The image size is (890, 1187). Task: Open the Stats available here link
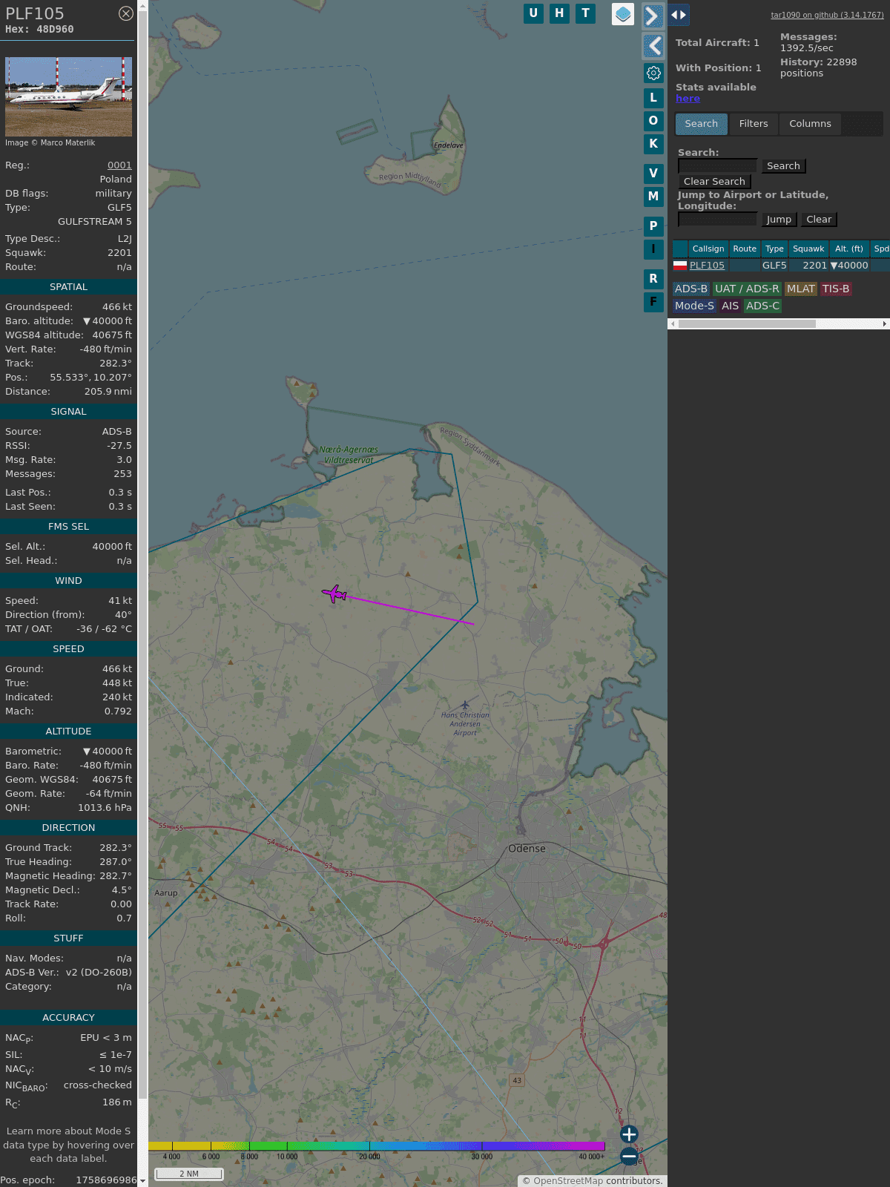pos(688,99)
